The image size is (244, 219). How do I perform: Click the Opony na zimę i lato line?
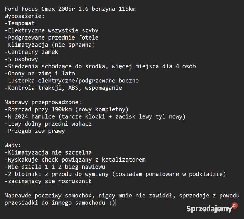pyautogui.click(x=40, y=73)
